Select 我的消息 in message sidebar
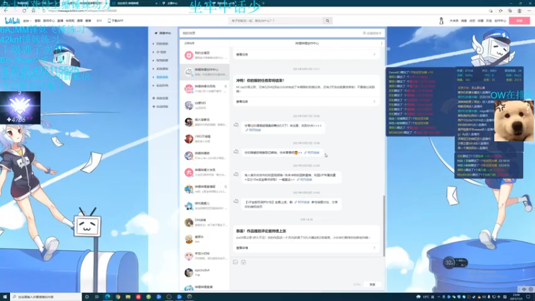The width and height of the screenshot is (535, 301). point(163,77)
